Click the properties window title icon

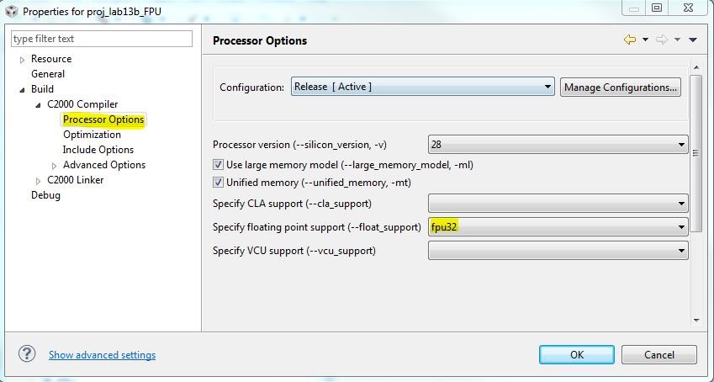[x=10, y=12]
